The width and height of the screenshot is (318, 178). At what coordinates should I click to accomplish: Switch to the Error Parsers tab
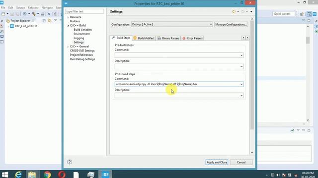point(192,38)
